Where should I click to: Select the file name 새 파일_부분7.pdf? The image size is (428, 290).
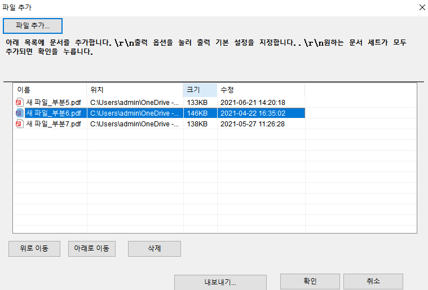tap(54, 124)
